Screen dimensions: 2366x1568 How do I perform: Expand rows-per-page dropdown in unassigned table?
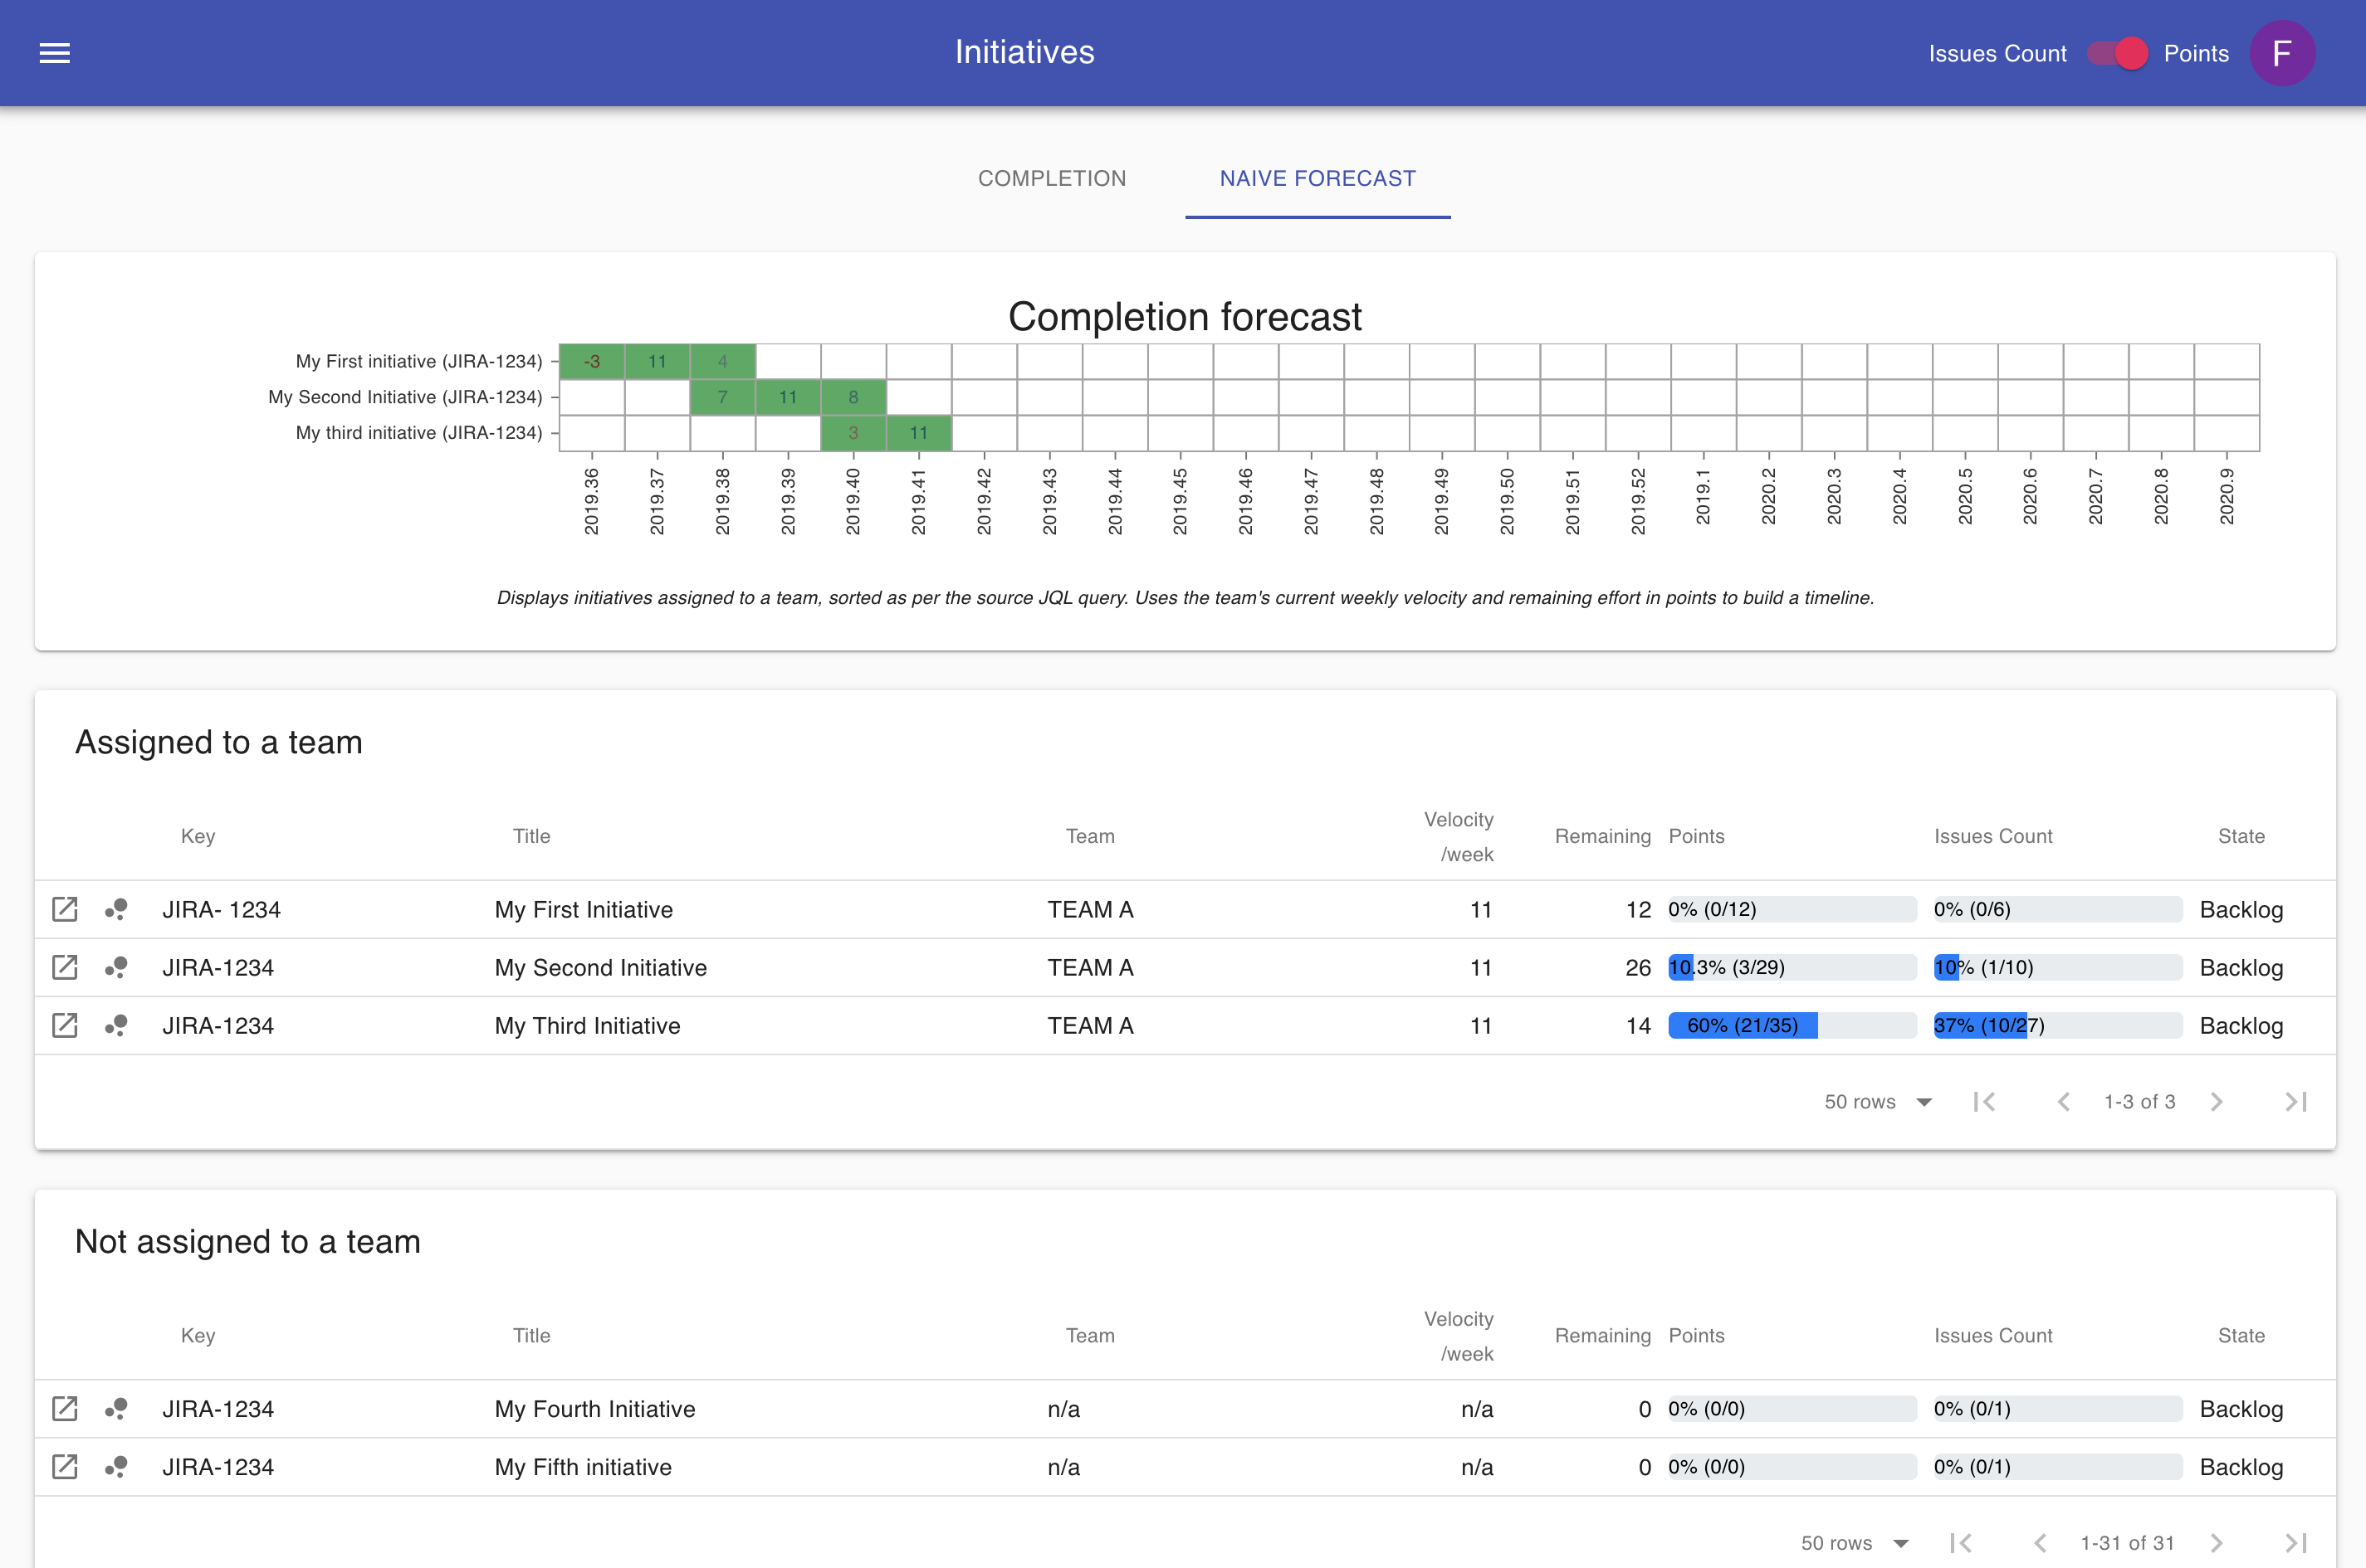tap(1899, 1542)
